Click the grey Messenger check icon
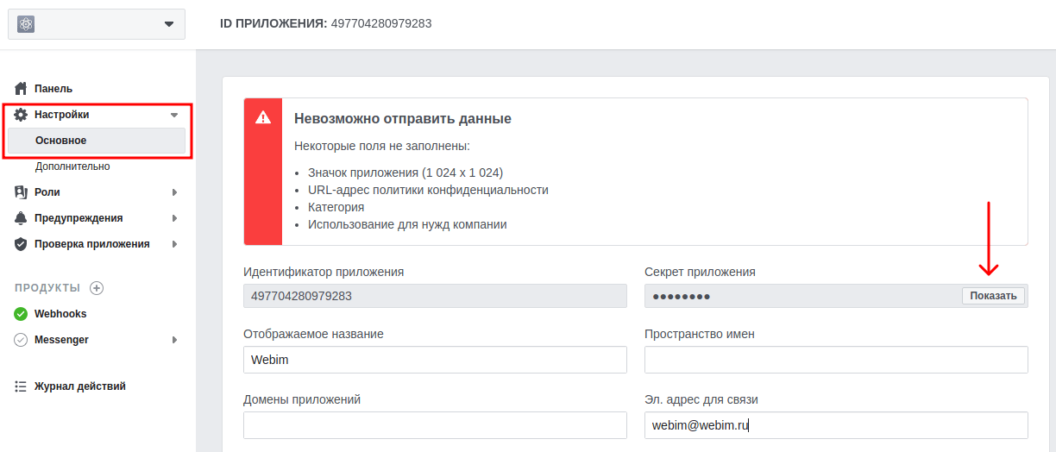The image size is (1056, 452). click(21, 340)
